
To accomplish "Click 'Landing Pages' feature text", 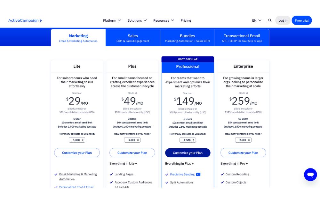I will [x=124, y=174].
